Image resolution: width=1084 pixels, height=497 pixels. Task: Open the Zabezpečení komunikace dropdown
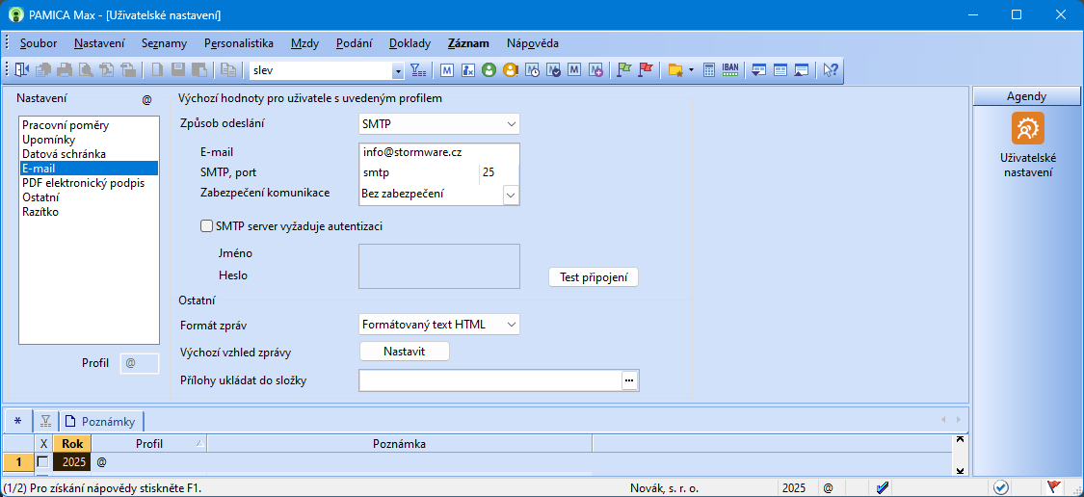click(511, 195)
